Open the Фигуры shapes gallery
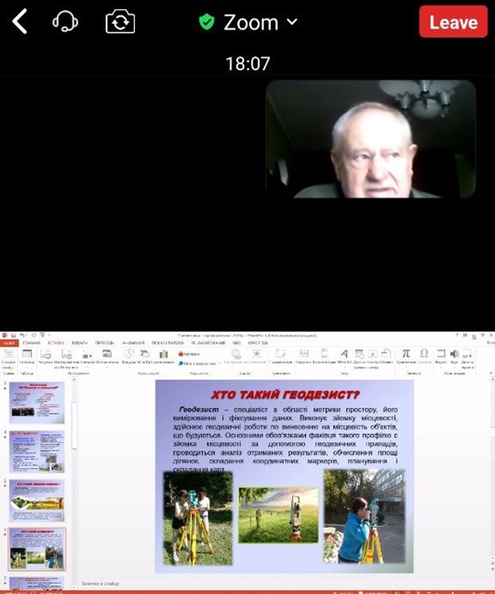Image resolution: width=495 pixels, height=594 pixels. [x=129, y=357]
